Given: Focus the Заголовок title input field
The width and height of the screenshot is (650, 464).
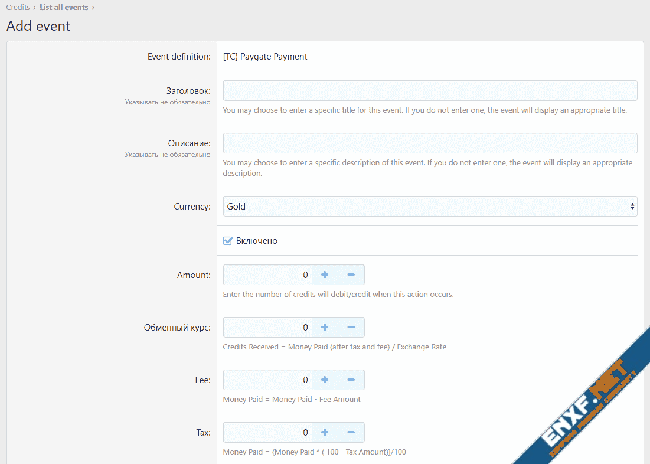Looking at the screenshot, I should [x=430, y=91].
